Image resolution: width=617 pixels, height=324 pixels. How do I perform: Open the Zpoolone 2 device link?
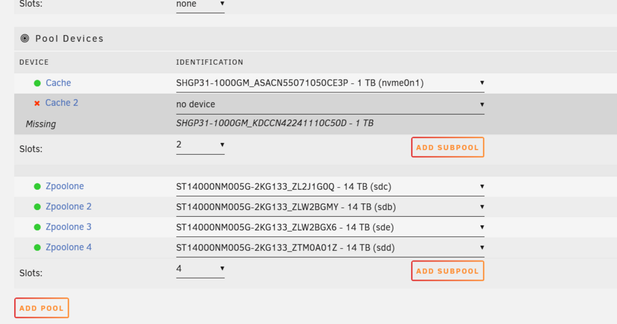68,206
